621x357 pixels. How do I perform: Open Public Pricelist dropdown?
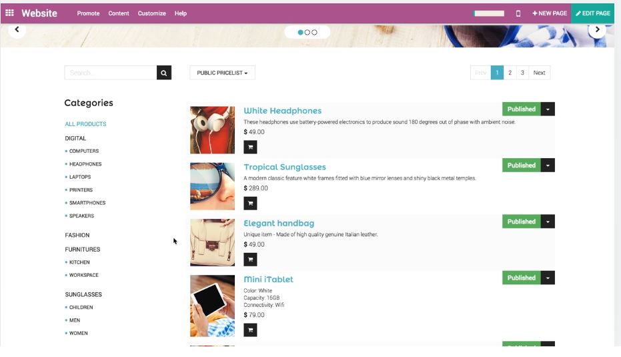tap(222, 73)
